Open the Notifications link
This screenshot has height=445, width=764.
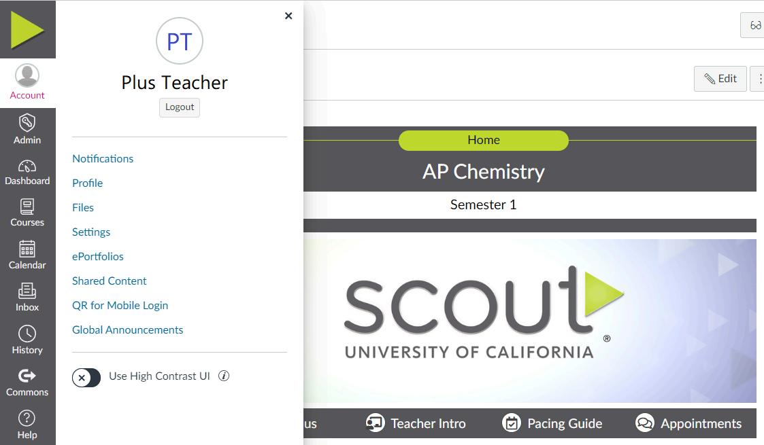click(103, 158)
